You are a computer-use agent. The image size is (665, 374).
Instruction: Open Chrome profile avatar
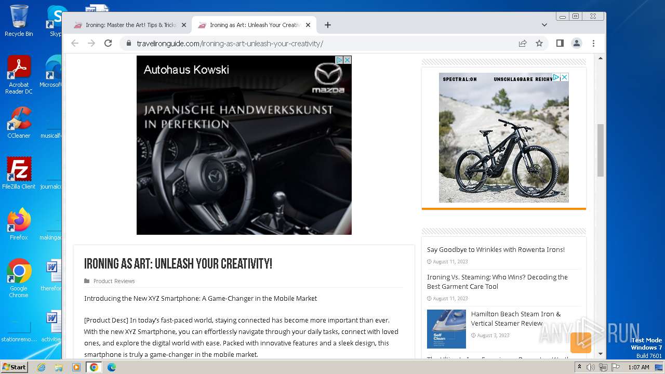577,43
